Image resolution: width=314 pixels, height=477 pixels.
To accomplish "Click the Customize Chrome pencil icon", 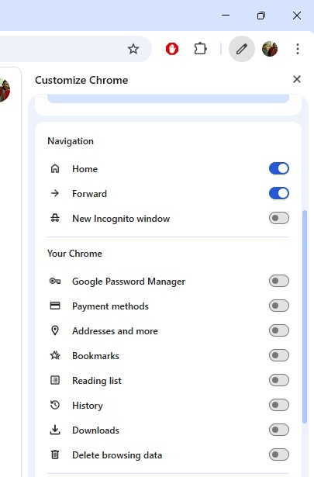I will tap(242, 49).
